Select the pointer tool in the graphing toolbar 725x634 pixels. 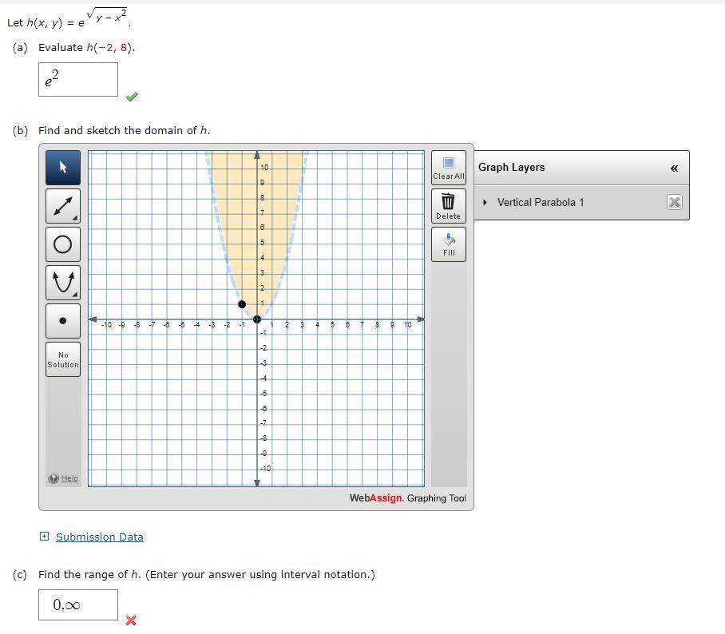62,168
